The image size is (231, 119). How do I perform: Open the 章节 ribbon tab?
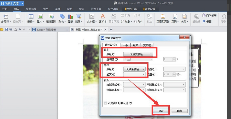coord(81,9)
